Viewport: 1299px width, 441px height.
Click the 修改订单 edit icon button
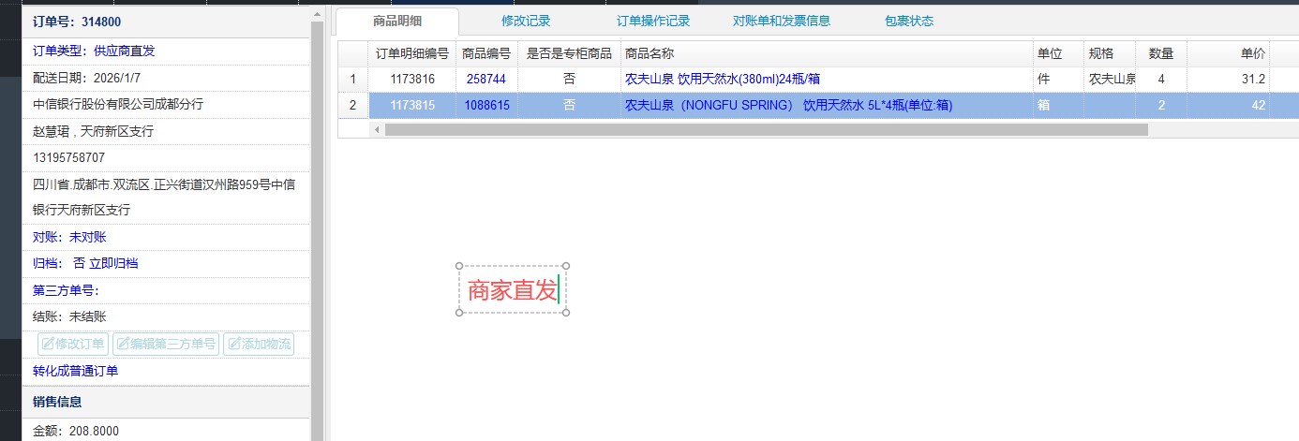tap(73, 344)
